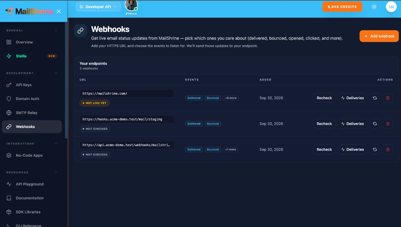Image resolution: width=401 pixels, height=227 pixels.
Task: Close the MailShrine sidebar with the X
Action: coord(59,11)
